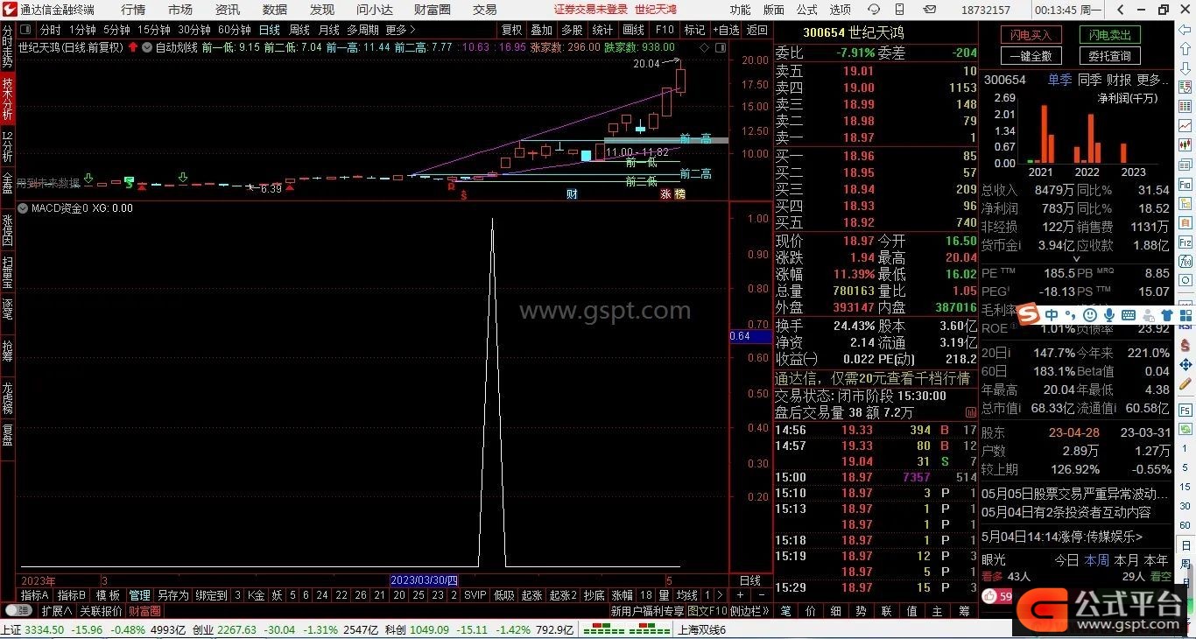
Task: Open the 公式 menu
Action: [807, 10]
